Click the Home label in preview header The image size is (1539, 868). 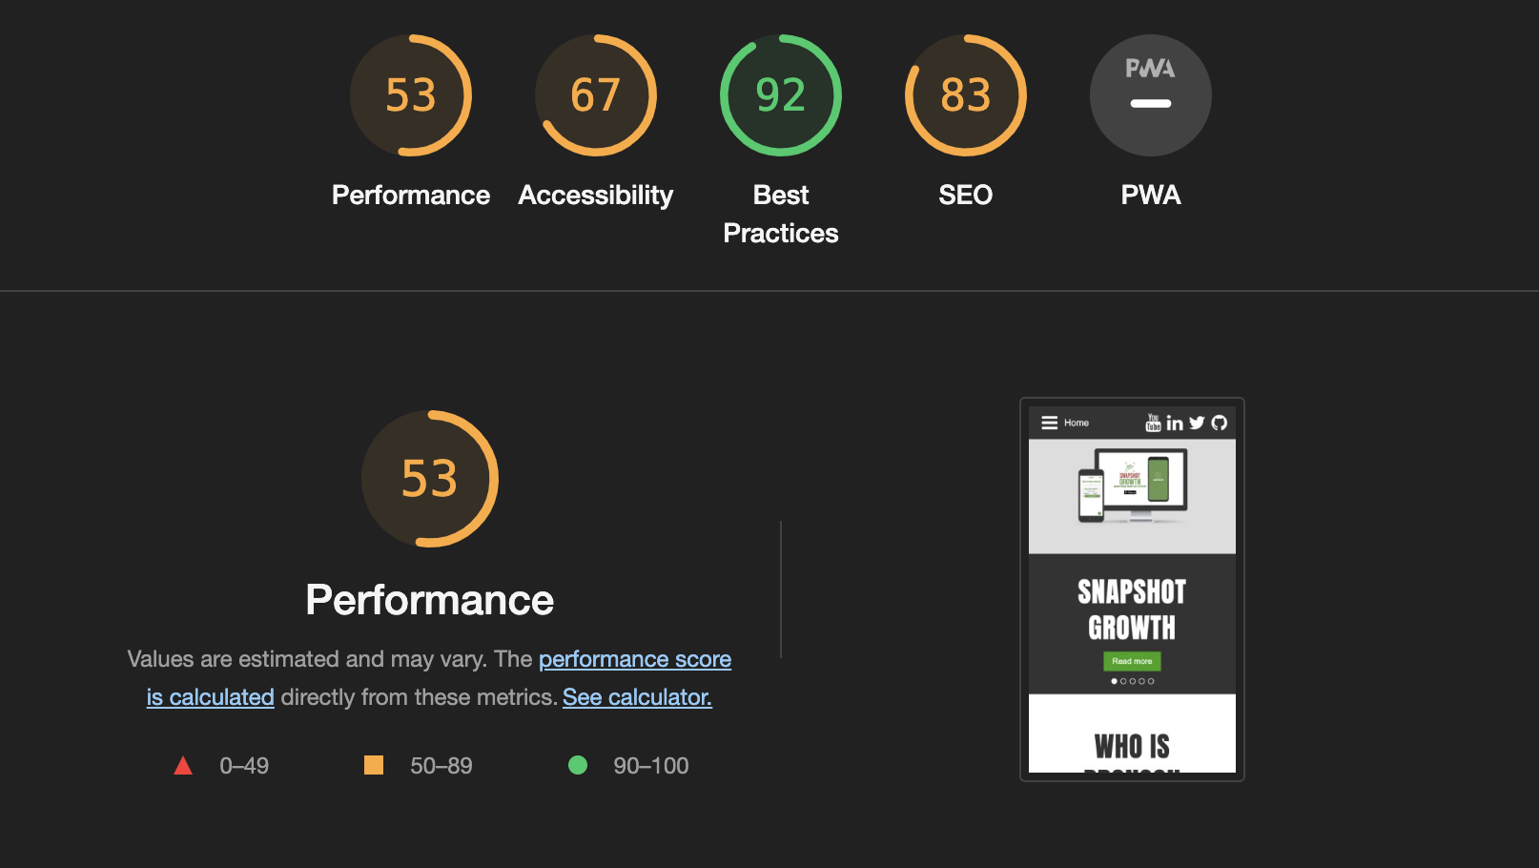1077,423
